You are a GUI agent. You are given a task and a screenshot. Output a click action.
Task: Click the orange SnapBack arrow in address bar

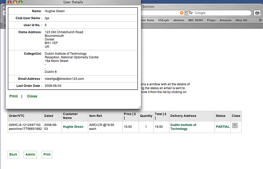182,13
